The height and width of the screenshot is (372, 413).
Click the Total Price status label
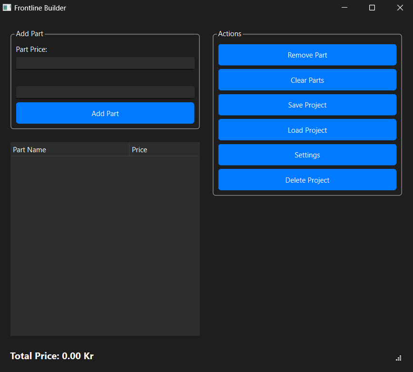[x=51, y=356]
